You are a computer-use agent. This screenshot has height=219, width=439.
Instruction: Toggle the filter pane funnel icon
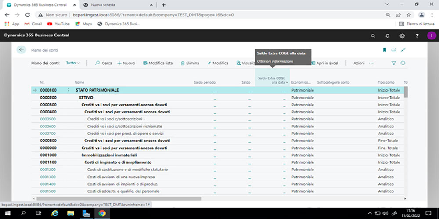394,63
